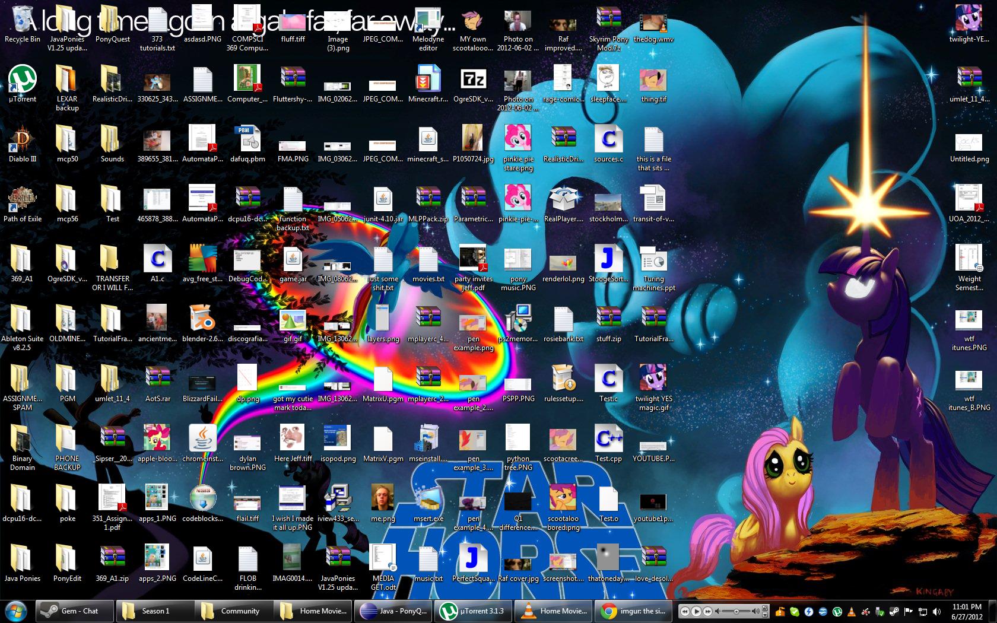Click previous track in taskbar media toolbar
Viewport: 997px width, 623px height.
[685, 612]
